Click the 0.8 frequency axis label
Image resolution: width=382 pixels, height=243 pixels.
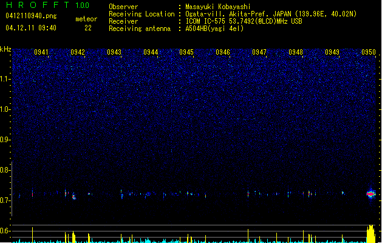click(x=5, y=170)
